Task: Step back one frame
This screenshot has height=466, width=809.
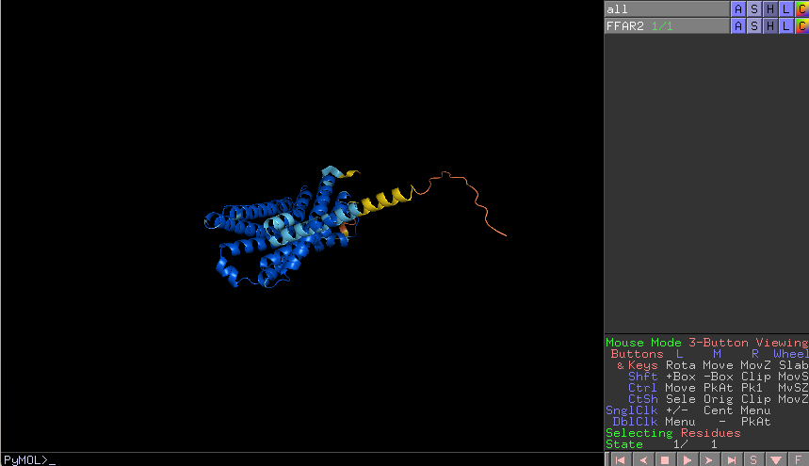Action: [x=642, y=459]
